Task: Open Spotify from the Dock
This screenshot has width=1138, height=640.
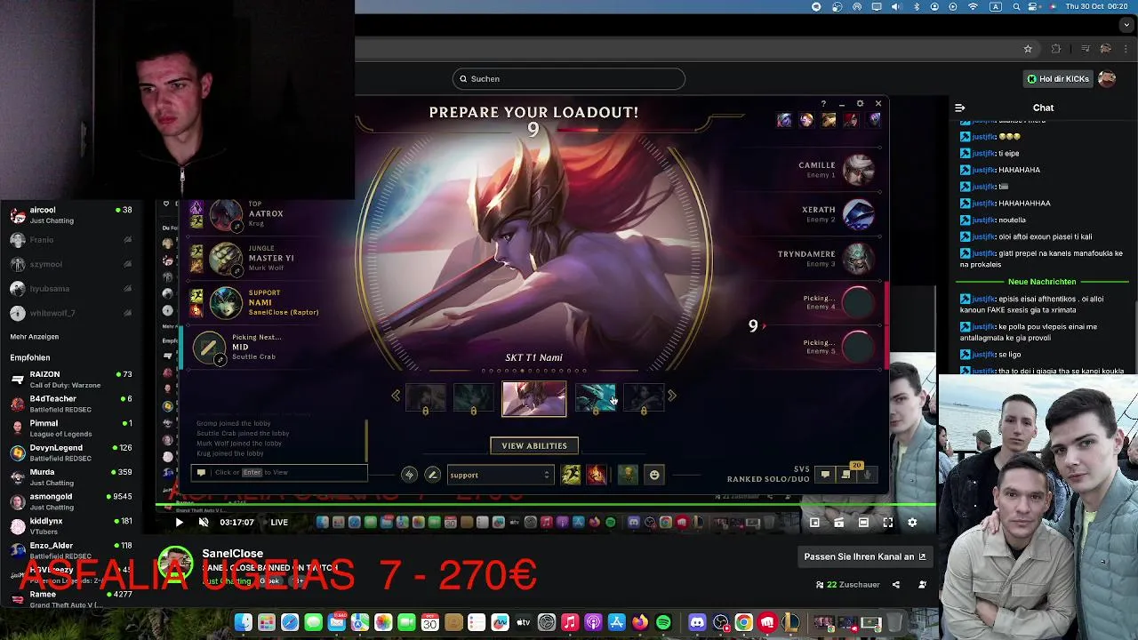Action: (663, 623)
